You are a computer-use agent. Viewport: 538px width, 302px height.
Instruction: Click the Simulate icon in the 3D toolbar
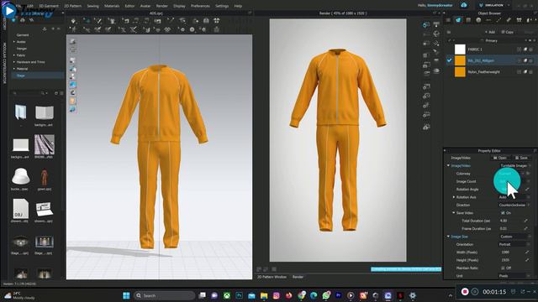(x=73, y=21)
